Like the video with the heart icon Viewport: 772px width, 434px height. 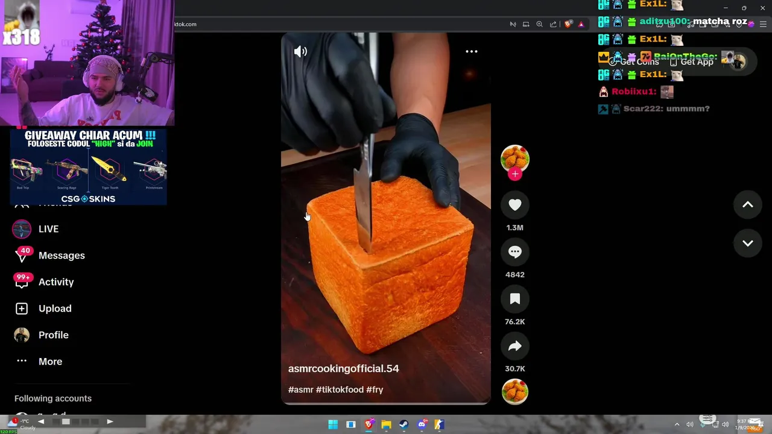(x=515, y=205)
